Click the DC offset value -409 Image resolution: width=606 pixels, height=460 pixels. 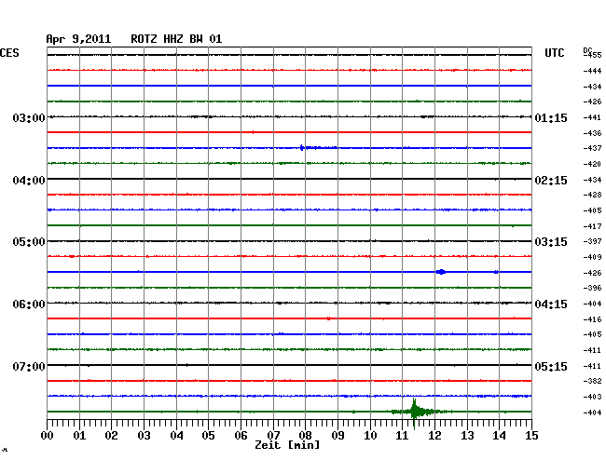[x=592, y=257]
